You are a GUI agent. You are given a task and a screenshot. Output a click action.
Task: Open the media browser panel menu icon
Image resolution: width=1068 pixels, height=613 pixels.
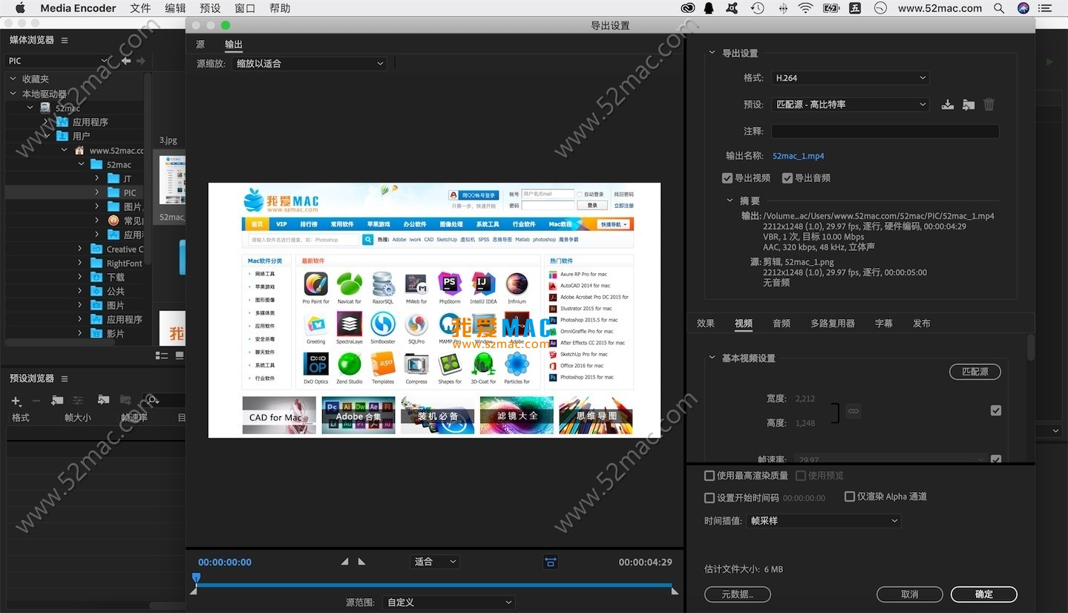tap(65, 40)
